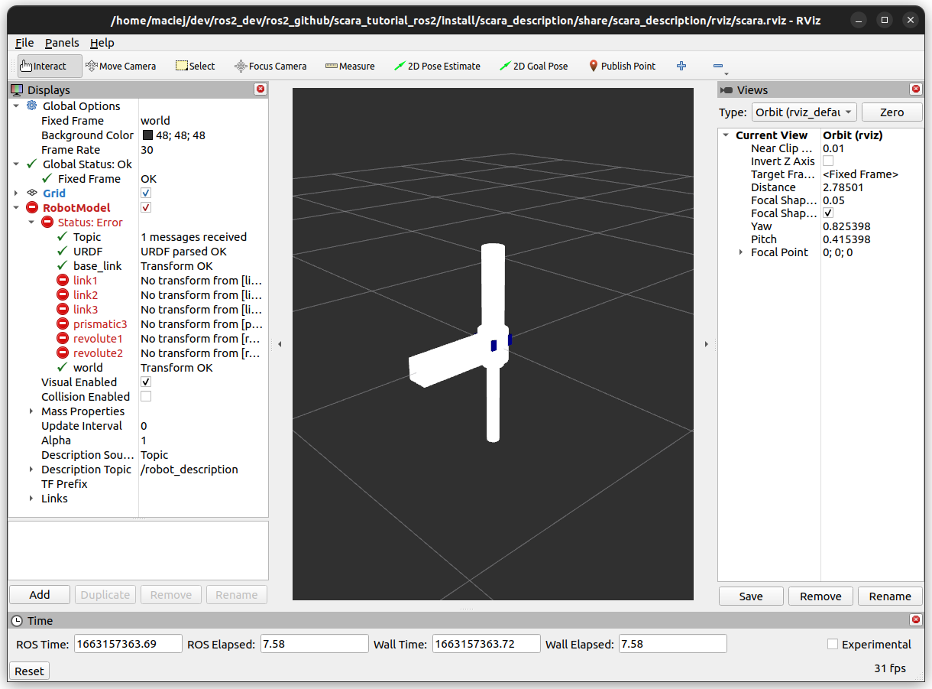Image resolution: width=932 pixels, height=689 pixels.
Task: Open the view Type dropdown
Action: [804, 112]
